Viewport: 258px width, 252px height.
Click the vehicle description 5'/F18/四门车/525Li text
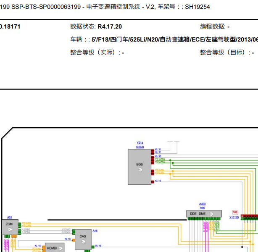click(175, 39)
